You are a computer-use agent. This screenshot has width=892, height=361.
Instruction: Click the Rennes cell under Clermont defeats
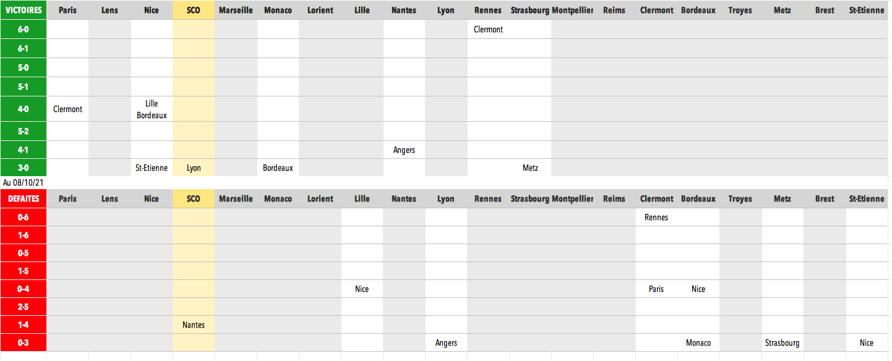tap(656, 217)
